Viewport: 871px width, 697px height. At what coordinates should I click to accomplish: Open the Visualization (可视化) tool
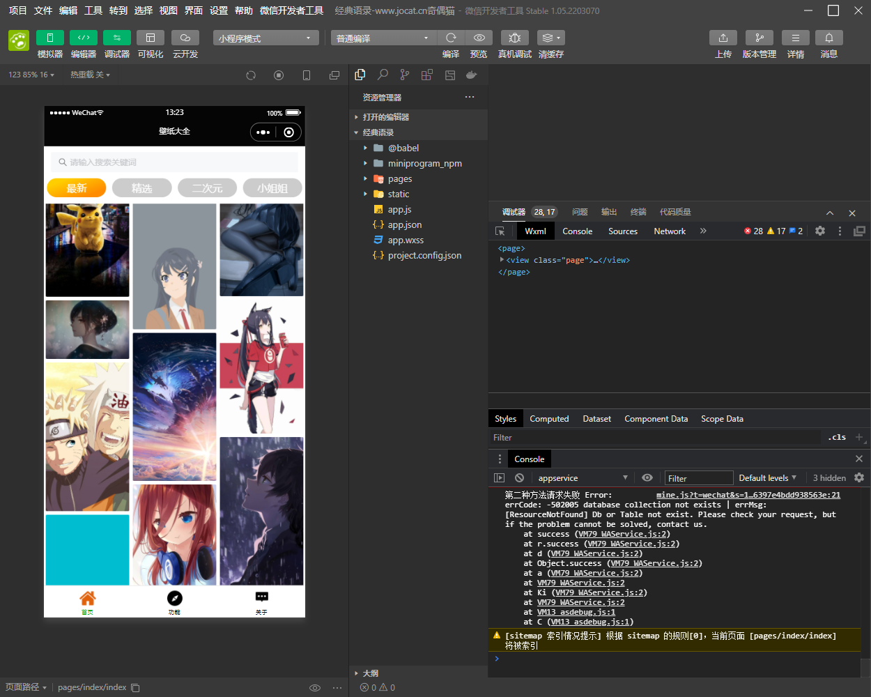tap(151, 38)
